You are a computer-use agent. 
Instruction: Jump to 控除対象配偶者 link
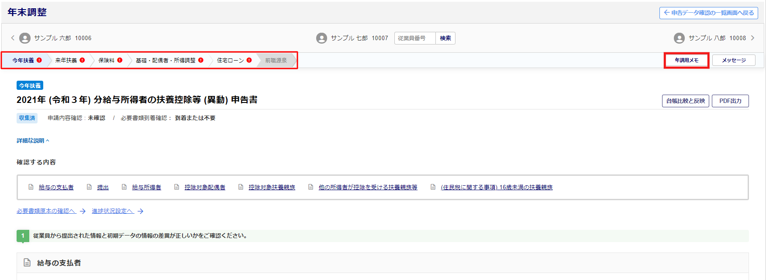tap(205, 187)
